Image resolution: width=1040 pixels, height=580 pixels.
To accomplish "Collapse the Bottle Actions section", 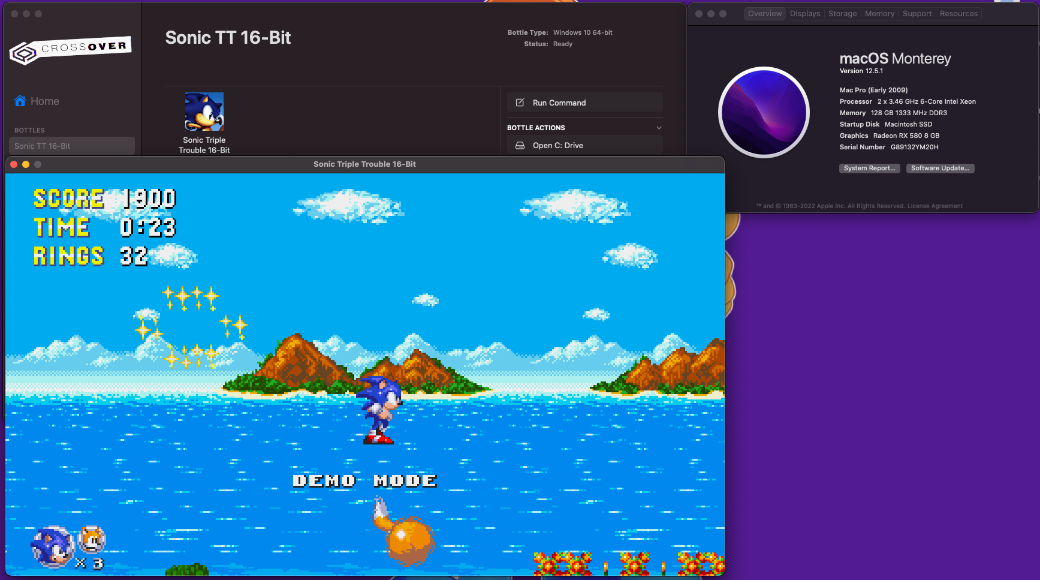I will [659, 127].
